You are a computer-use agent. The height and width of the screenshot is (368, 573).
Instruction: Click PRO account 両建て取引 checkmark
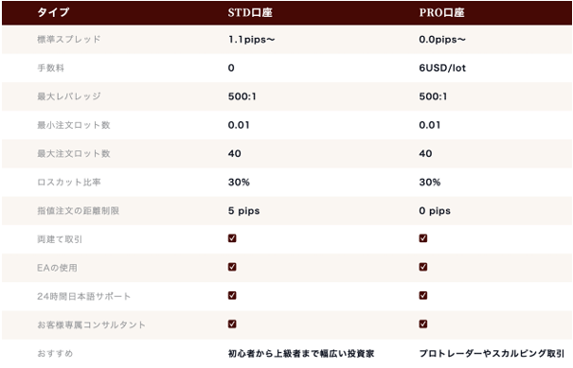click(423, 238)
